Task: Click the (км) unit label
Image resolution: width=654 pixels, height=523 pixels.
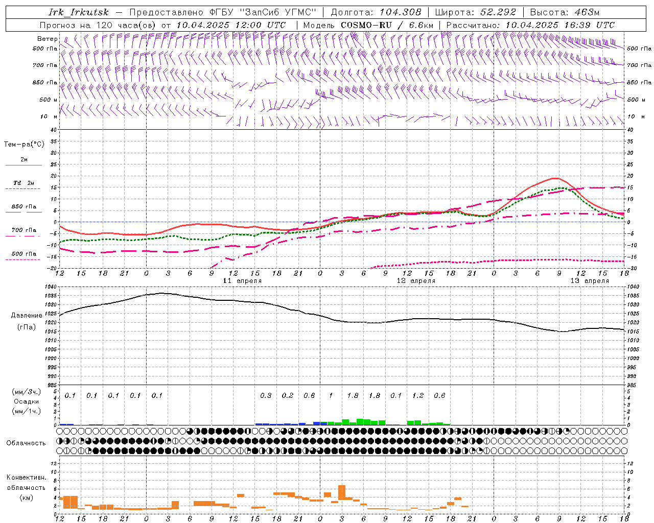Action: (28, 497)
